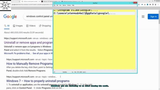The image size is (160, 90).
Task: Click the Modified status bar entry in AkelPad
Action: coord(65,72)
